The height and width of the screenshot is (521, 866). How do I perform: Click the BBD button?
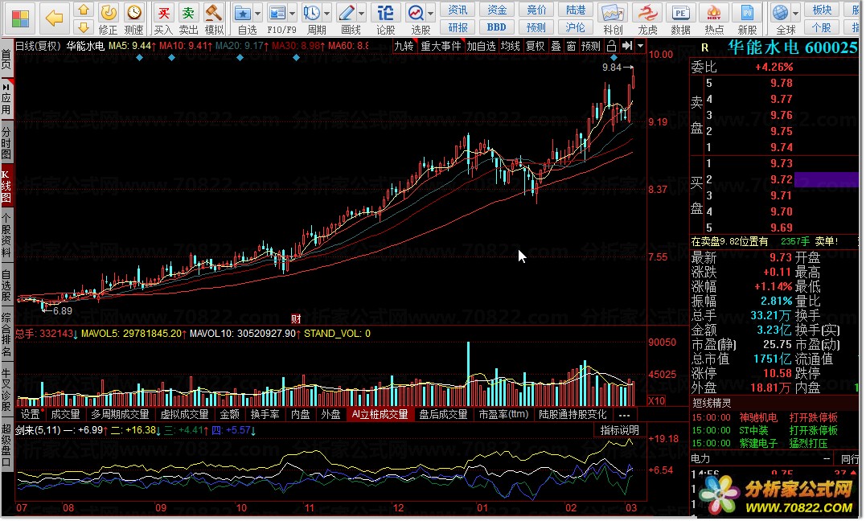coord(496,27)
